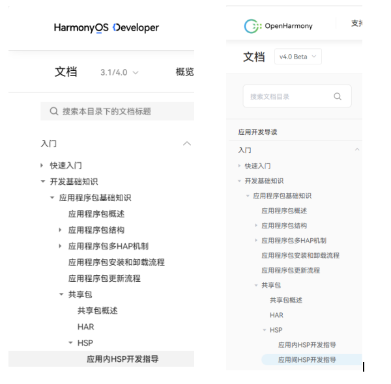Image resolution: width=391 pixels, height=384 pixels.
Task: Collapse 共享包 arrow in OpenHarmony panel
Action: (x=256, y=285)
